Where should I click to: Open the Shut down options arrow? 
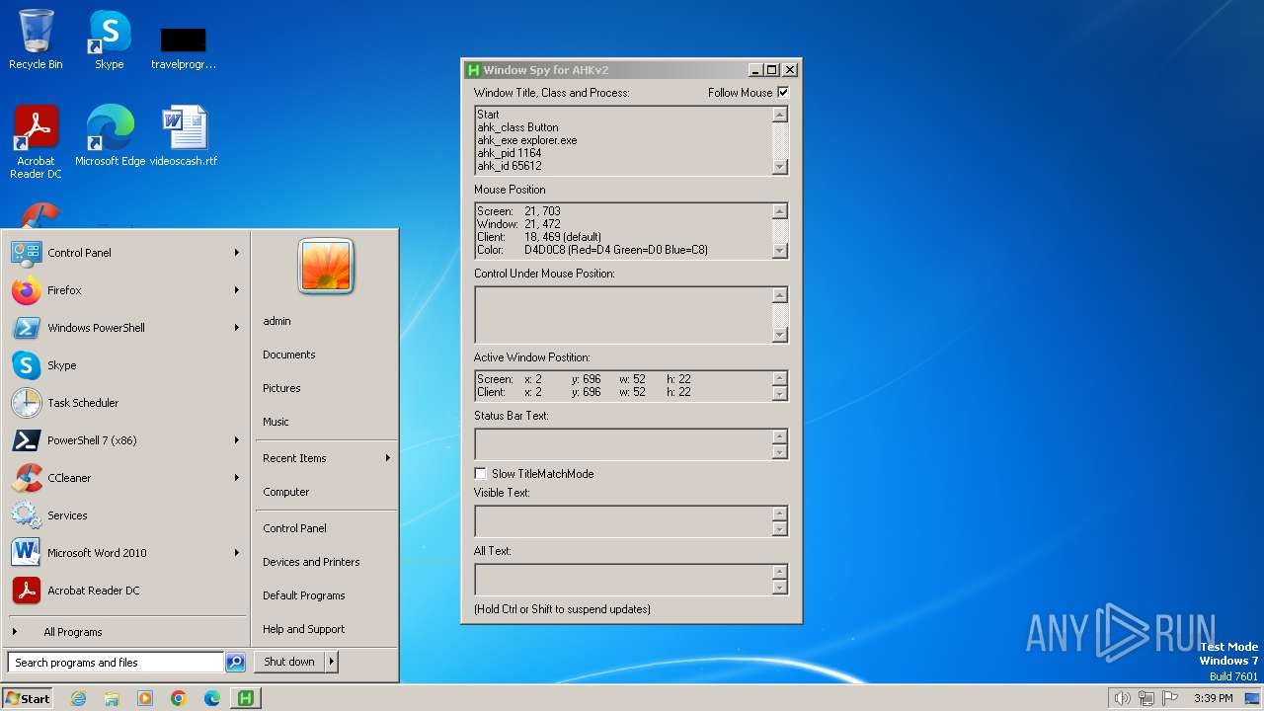(x=332, y=662)
